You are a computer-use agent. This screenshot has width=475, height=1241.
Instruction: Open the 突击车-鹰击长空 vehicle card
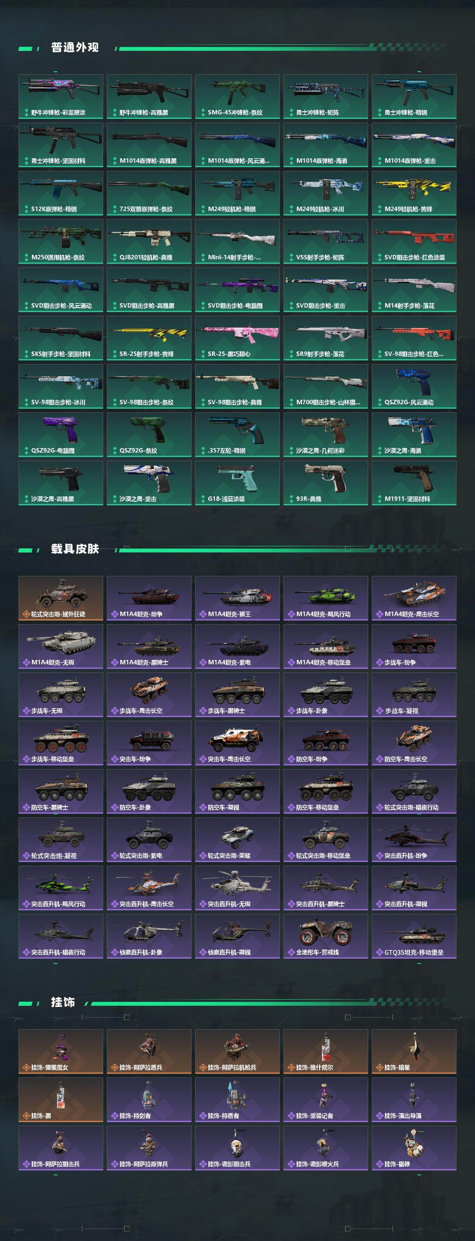click(237, 743)
